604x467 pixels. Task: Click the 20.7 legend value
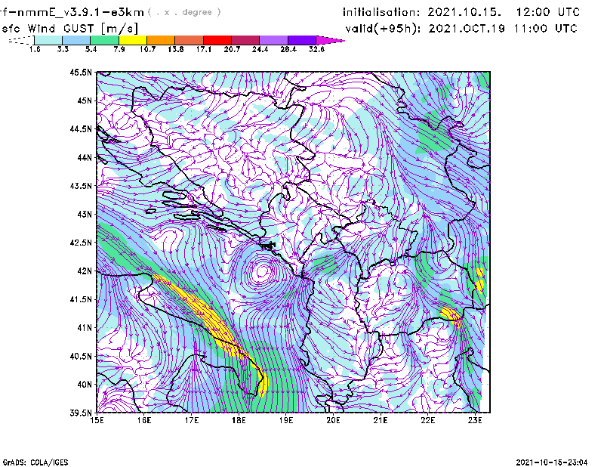pyautogui.click(x=232, y=49)
